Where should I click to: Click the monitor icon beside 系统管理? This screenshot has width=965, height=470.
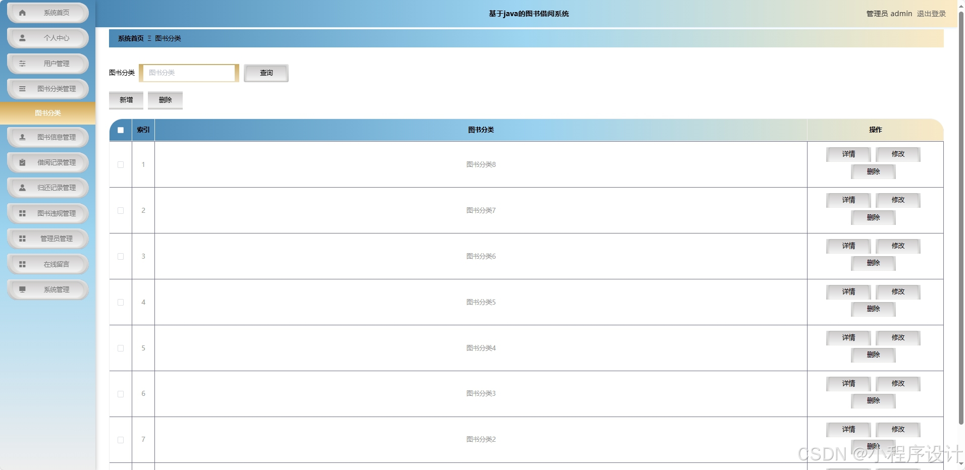pyautogui.click(x=22, y=289)
